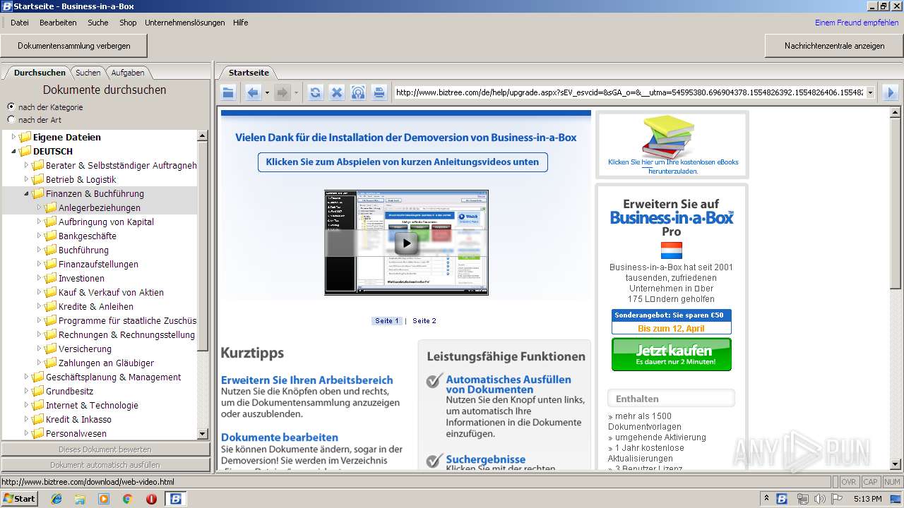Click the Start button
Viewport: 904px width, 508px height.
(20, 499)
